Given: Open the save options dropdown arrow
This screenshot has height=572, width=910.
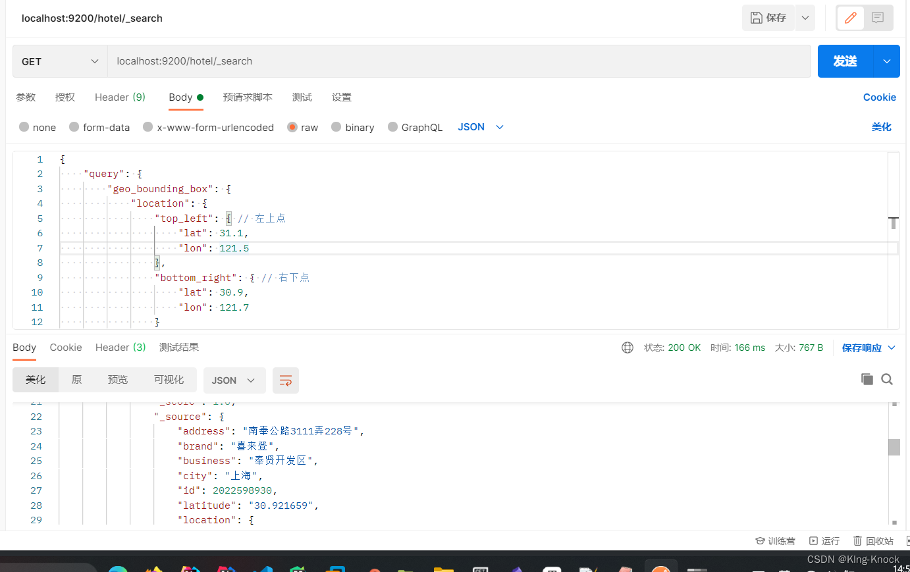Looking at the screenshot, I should tap(805, 18).
